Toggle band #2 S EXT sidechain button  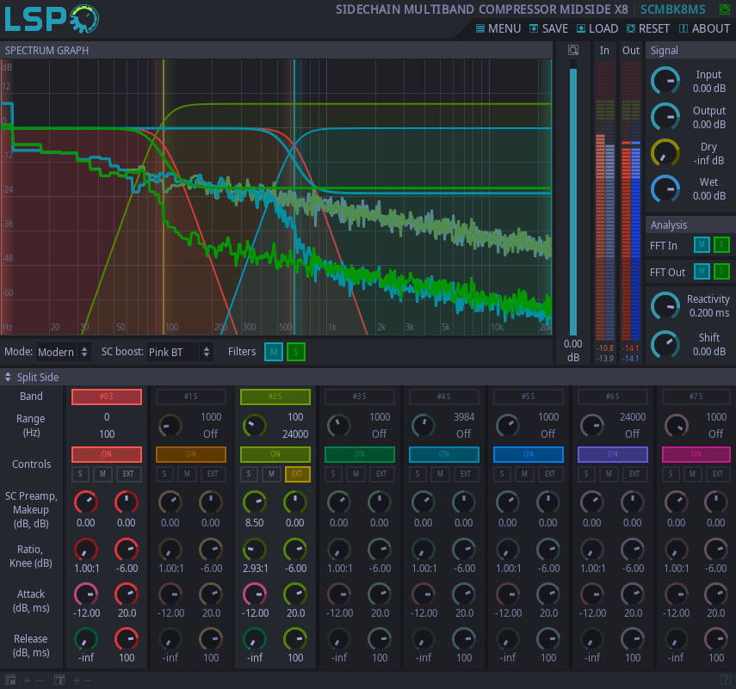[x=297, y=474]
